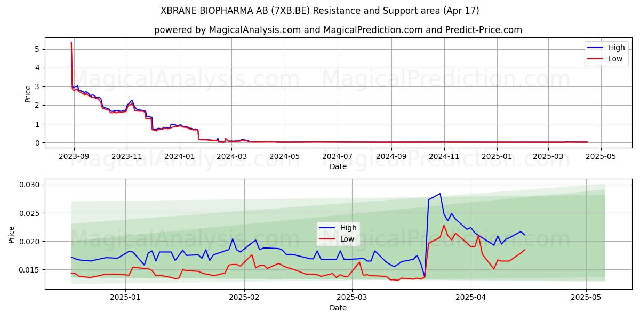Screen dimensions: 640x320
Task: Click the 2024-03 tick label on top chart
Action: coord(231,156)
